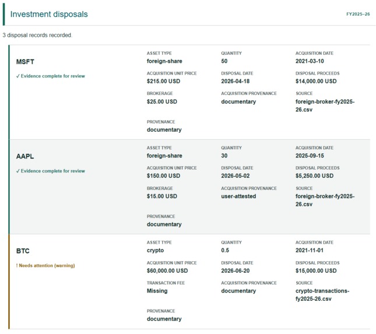Select the BTC record title
The width and height of the screenshot is (376, 334).
(x=23, y=251)
